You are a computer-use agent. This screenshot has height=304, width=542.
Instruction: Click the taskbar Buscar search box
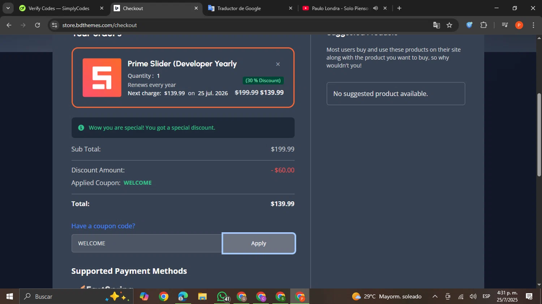tap(76, 296)
